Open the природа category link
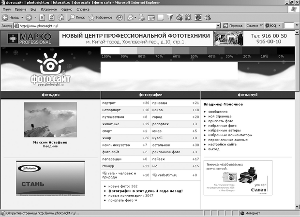 [160, 103]
